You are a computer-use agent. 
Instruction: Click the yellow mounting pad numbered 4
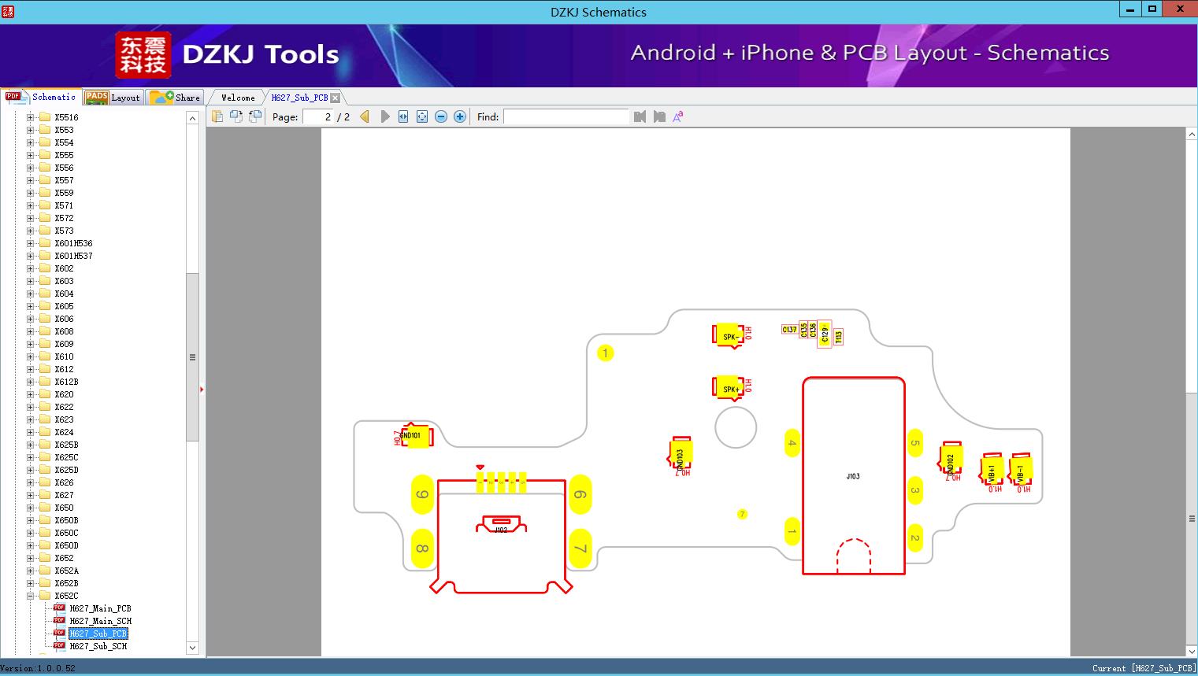pos(792,443)
